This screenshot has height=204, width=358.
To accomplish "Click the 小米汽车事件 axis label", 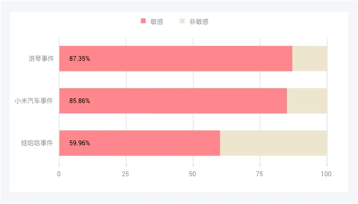I will pos(34,100).
